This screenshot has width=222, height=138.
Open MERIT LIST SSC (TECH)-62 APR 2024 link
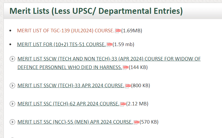[68, 104]
